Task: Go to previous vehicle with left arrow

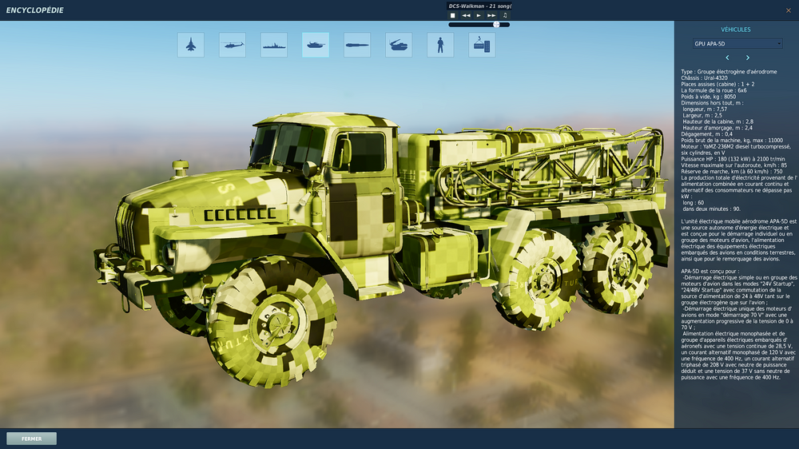Action: 727,58
